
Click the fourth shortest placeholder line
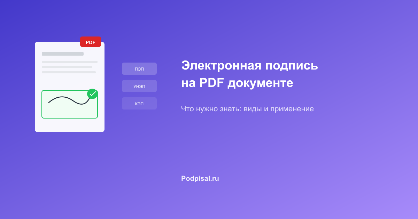[69, 72]
